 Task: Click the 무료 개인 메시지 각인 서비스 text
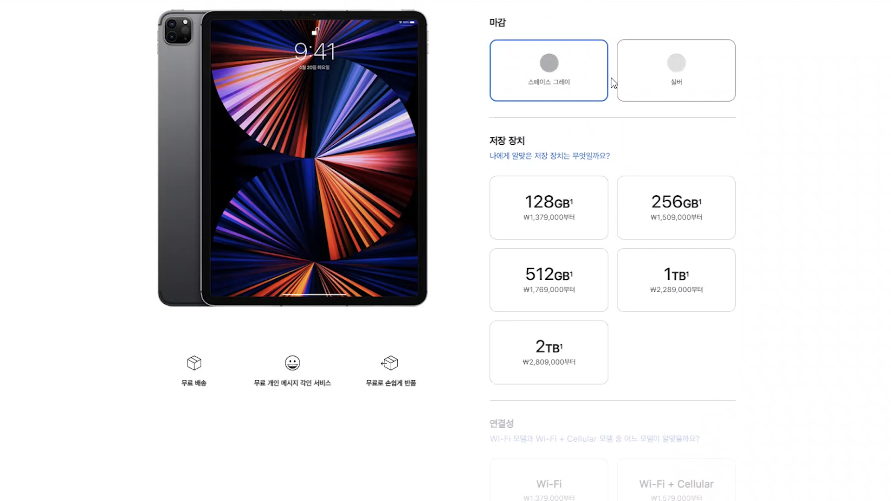pyautogui.click(x=292, y=383)
